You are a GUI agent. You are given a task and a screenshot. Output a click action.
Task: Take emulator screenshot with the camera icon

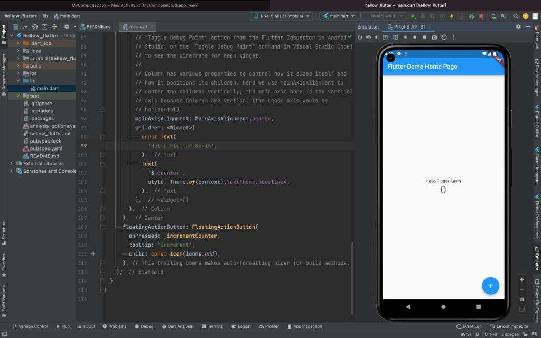coord(434,37)
